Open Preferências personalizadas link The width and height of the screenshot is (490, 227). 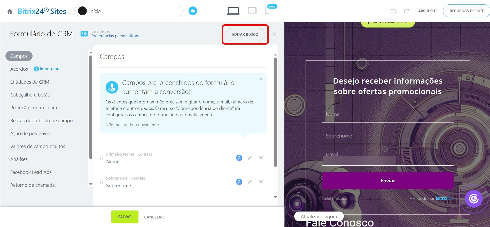coord(117,36)
